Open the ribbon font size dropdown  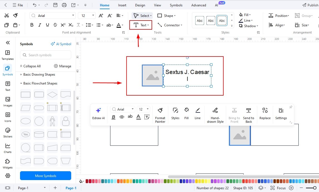coord(93,16)
